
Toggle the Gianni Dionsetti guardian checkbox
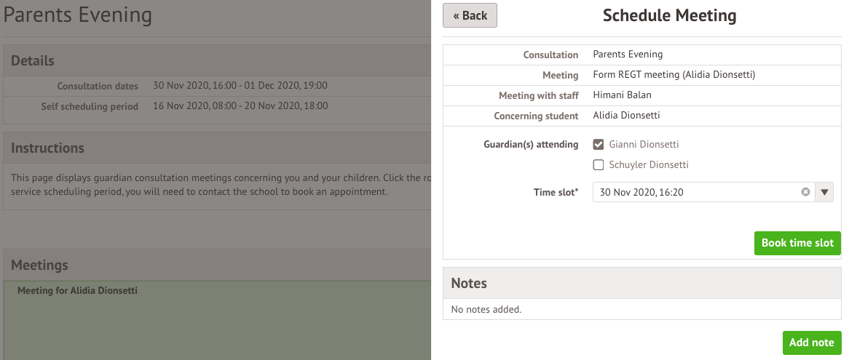click(599, 144)
